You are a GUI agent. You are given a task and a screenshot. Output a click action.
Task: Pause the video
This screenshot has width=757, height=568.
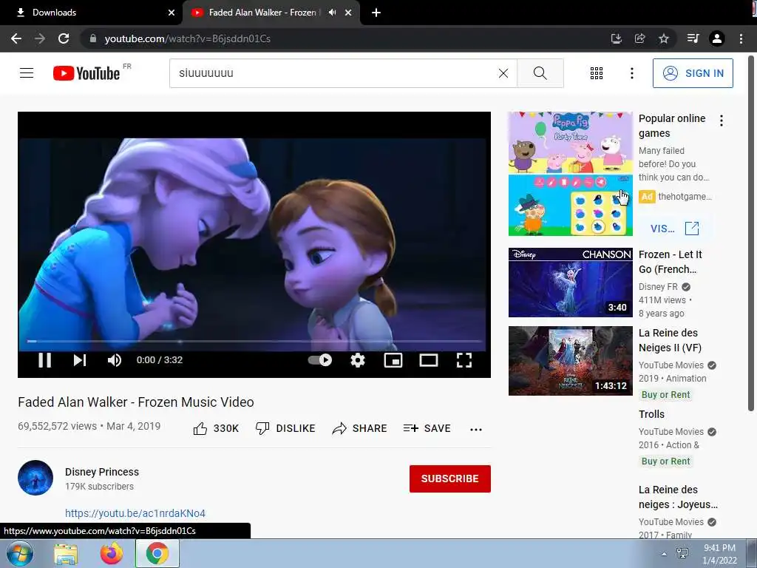point(45,360)
